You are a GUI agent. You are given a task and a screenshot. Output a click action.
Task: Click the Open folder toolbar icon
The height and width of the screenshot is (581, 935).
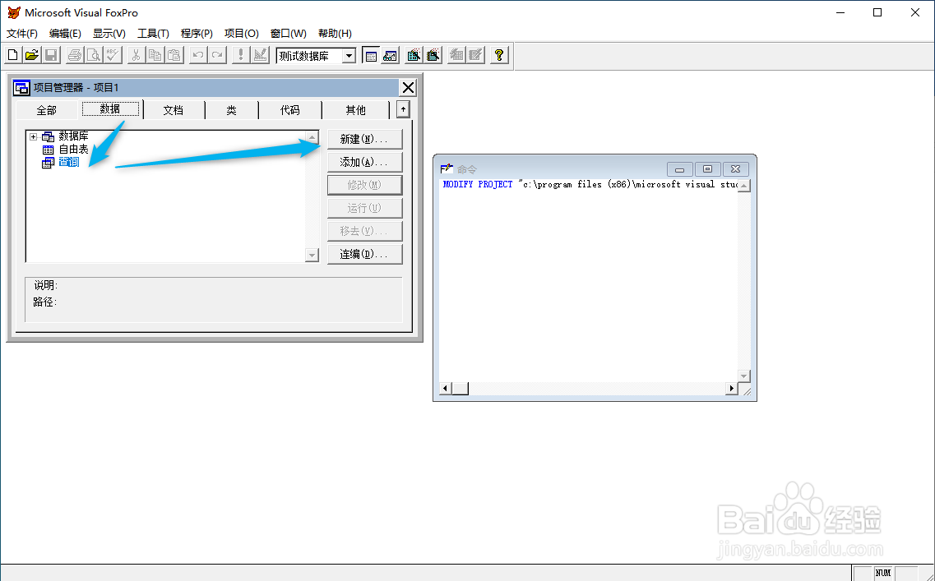tap(31, 55)
